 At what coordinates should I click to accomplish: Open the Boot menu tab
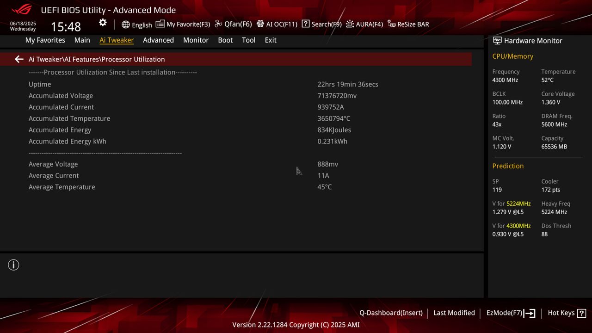click(225, 40)
